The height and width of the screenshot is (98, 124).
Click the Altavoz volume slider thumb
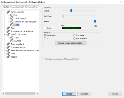coord(95,21)
